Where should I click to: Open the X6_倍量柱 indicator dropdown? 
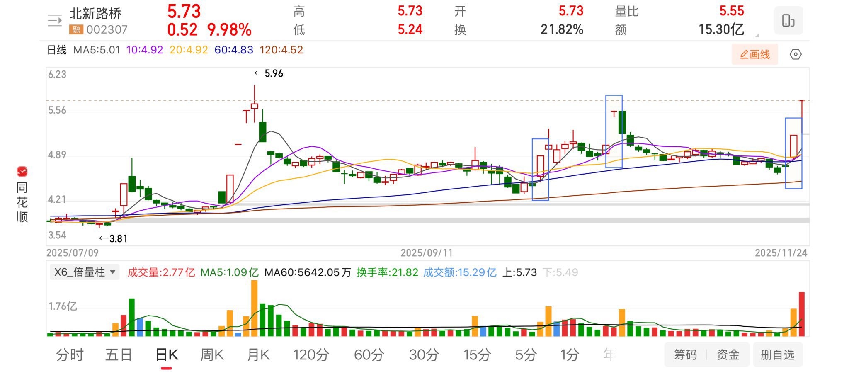(x=85, y=272)
